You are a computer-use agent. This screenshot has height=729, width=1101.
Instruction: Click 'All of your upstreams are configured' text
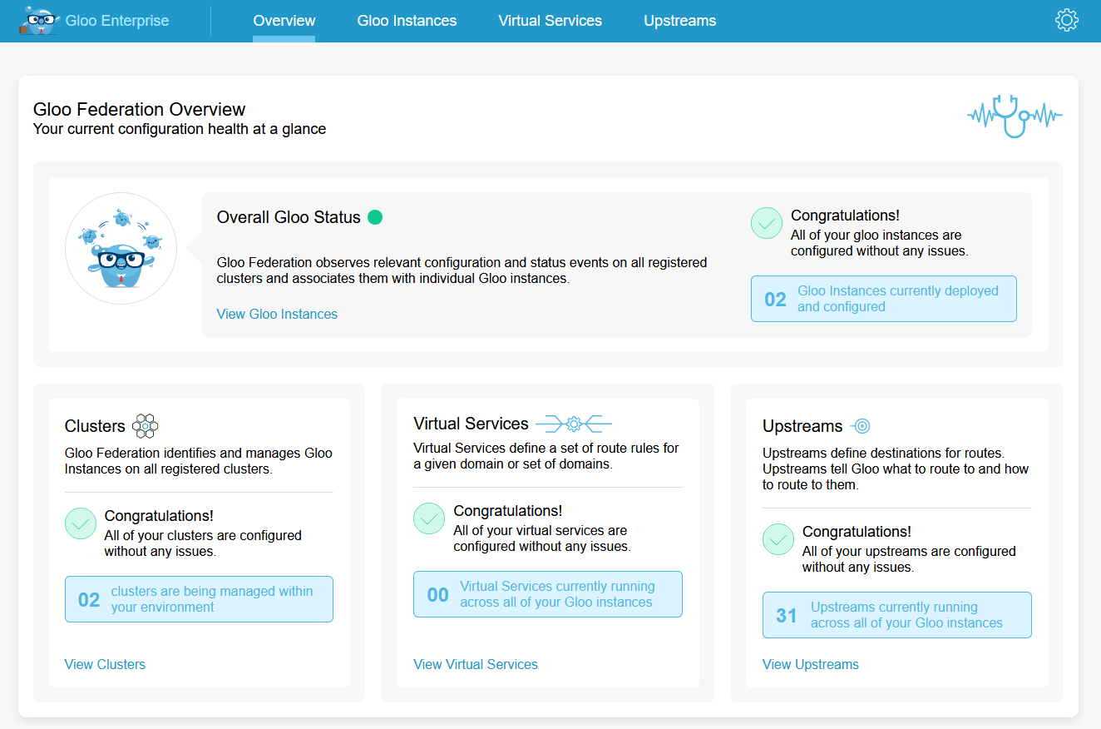tap(909, 559)
